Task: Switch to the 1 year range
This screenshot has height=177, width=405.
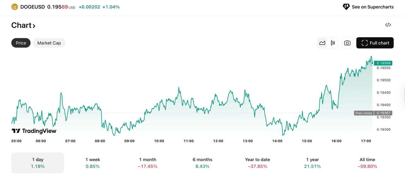Action: pos(312,163)
